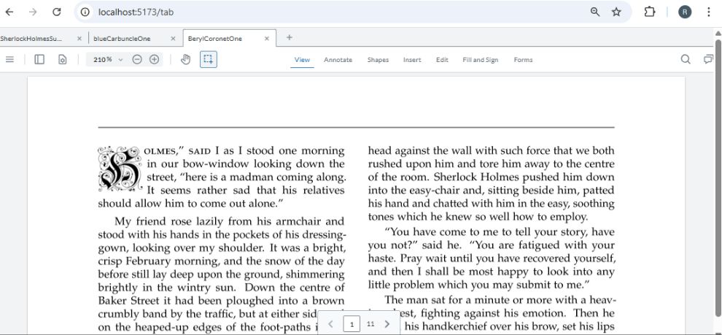Click the browser forward arrow

33,12
